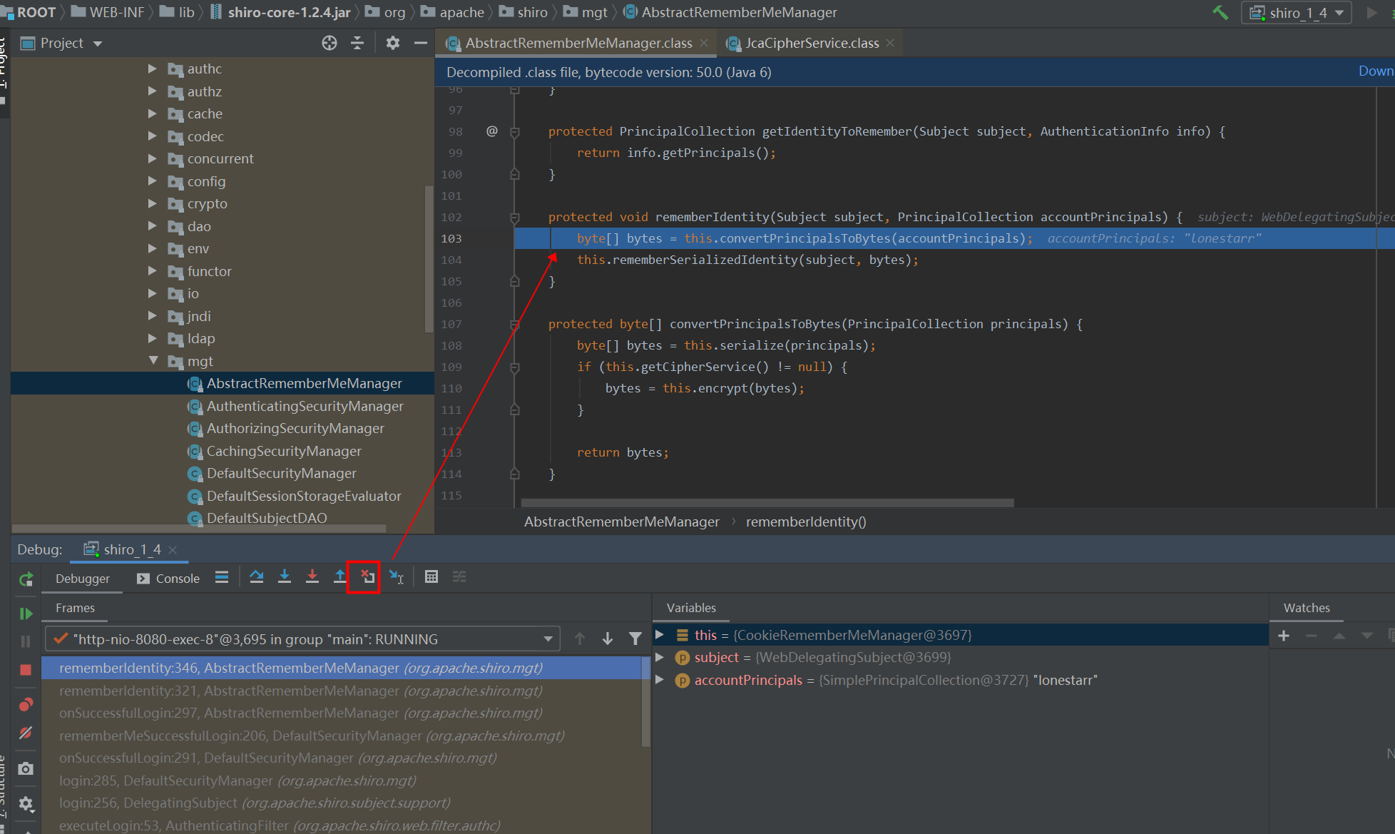Expand the authc package
Image resolution: width=1395 pixels, height=834 pixels.
pyautogui.click(x=152, y=68)
